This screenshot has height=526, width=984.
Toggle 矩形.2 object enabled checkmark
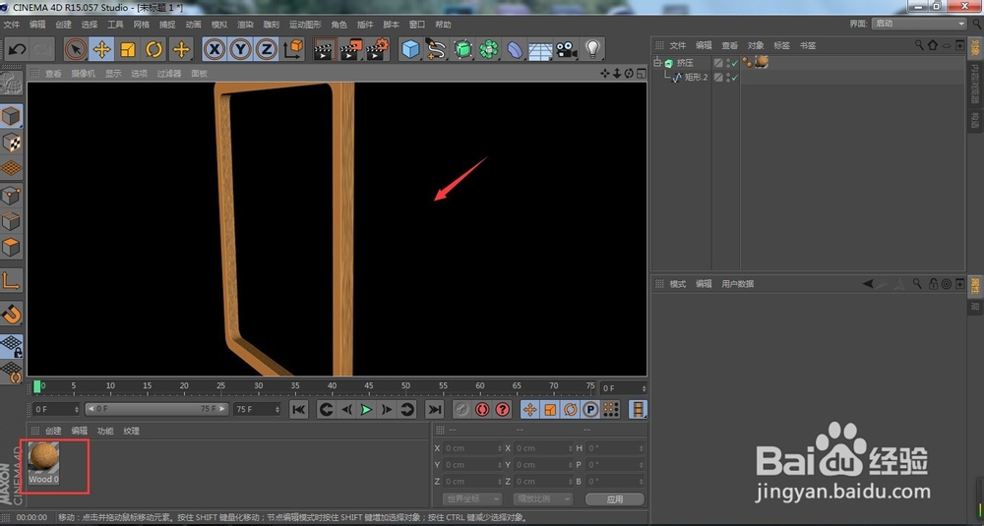pos(735,77)
